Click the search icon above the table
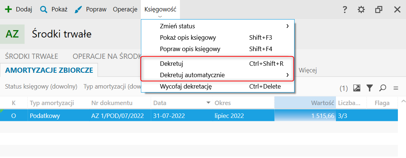 click(383, 88)
